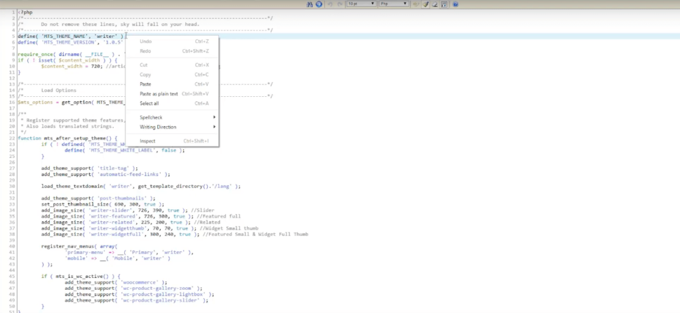The height and width of the screenshot is (313, 680).
Task: Open the Php language dropdown
Action: coord(394,4)
